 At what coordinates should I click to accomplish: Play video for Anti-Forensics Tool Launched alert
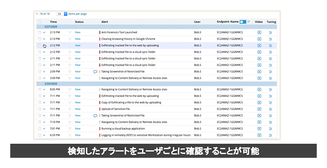(x=259, y=33)
